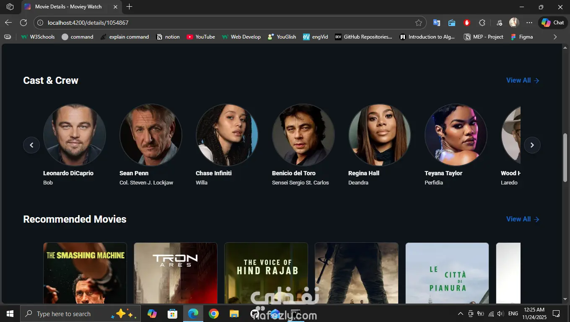Click View All for Cast & Crew
The width and height of the screenshot is (570, 322).
coord(523,80)
